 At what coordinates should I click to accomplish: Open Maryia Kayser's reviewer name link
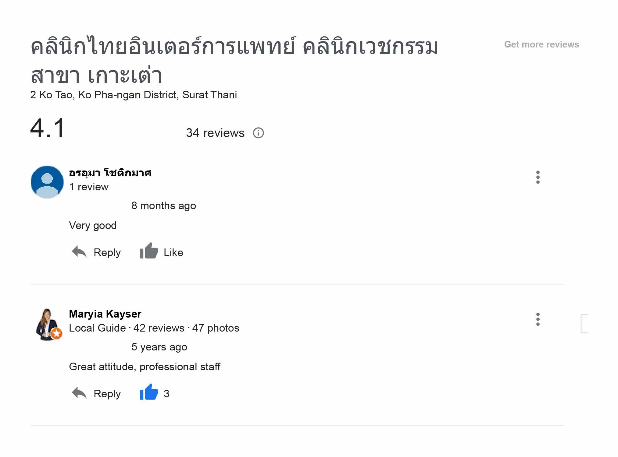105,314
